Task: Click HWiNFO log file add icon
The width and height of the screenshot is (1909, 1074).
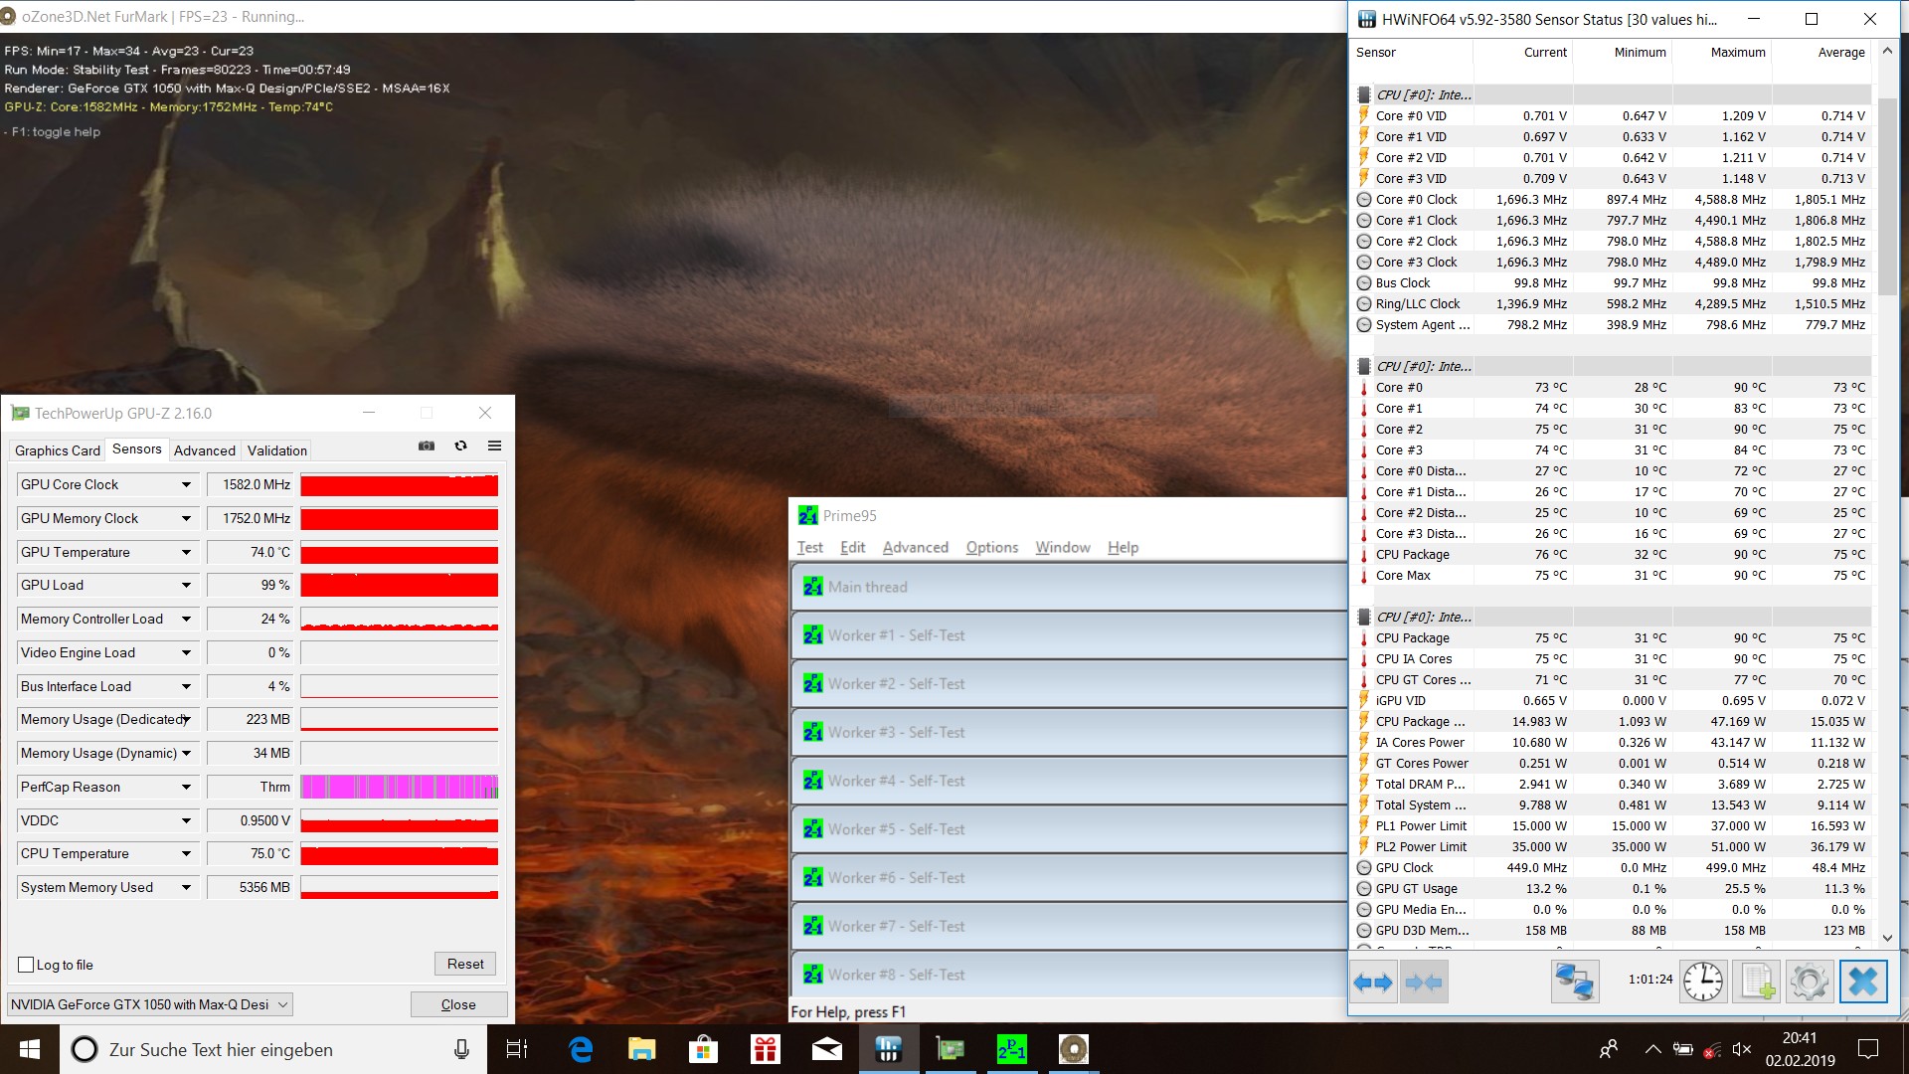Action: pyautogui.click(x=1756, y=983)
